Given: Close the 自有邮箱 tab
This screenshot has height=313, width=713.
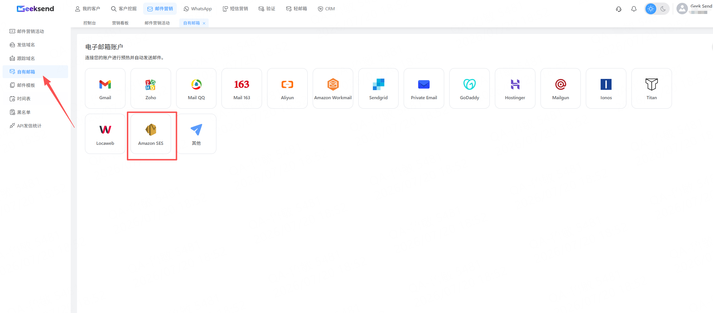Looking at the screenshot, I should pyautogui.click(x=204, y=23).
